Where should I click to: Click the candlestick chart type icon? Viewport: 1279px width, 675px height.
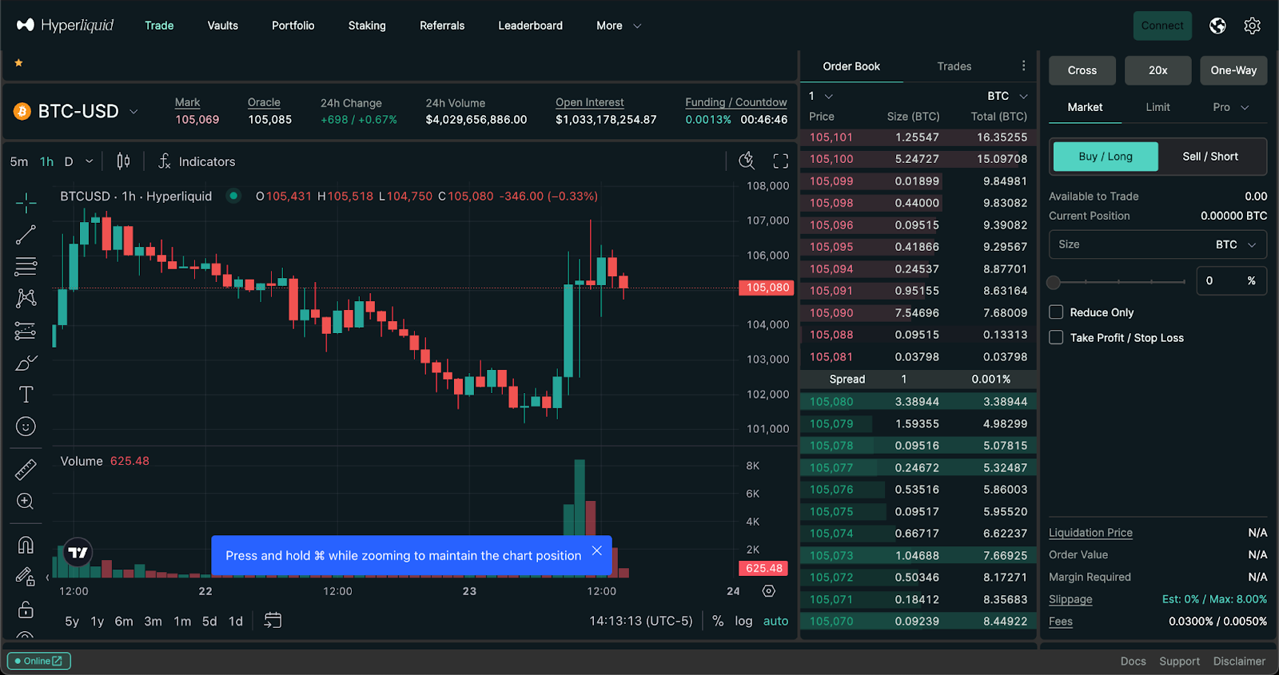tap(123, 161)
